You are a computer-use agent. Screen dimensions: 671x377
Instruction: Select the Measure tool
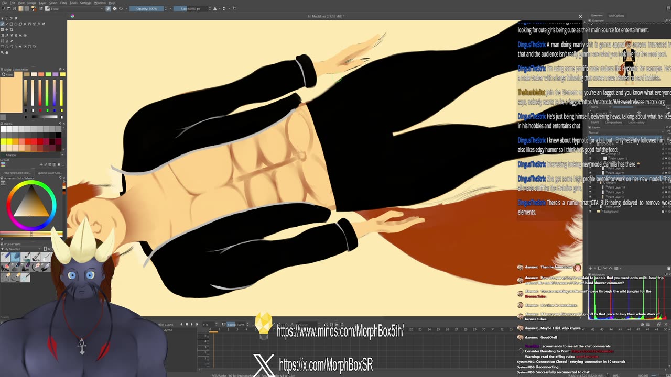[7, 41]
